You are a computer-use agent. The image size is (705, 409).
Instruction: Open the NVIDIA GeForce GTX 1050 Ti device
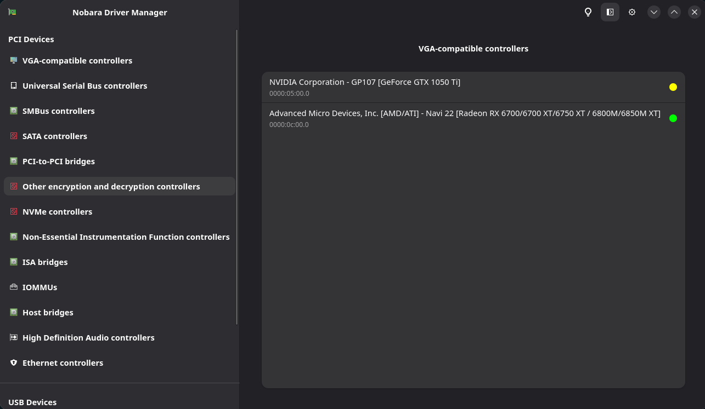(x=364, y=87)
